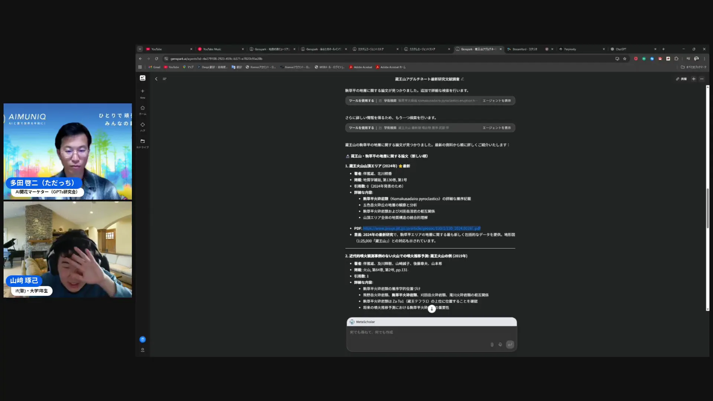This screenshot has width=713, height=401.
Task: Expand first エージェントを表示 tool row
Action: [497, 101]
